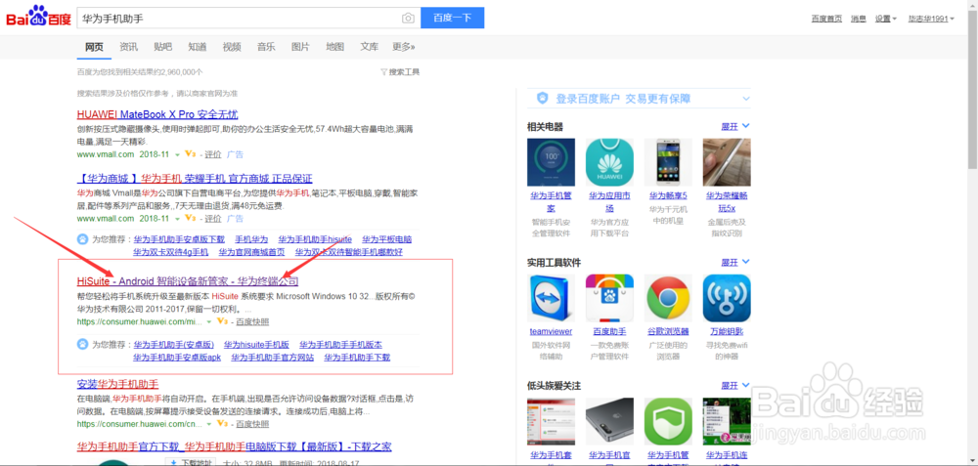The width and height of the screenshot is (978, 466).
Task: Open the 安装华为手机助手 result
Action: click(118, 383)
